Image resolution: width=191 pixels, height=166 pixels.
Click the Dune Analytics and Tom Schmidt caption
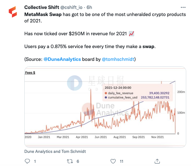pos(55,151)
